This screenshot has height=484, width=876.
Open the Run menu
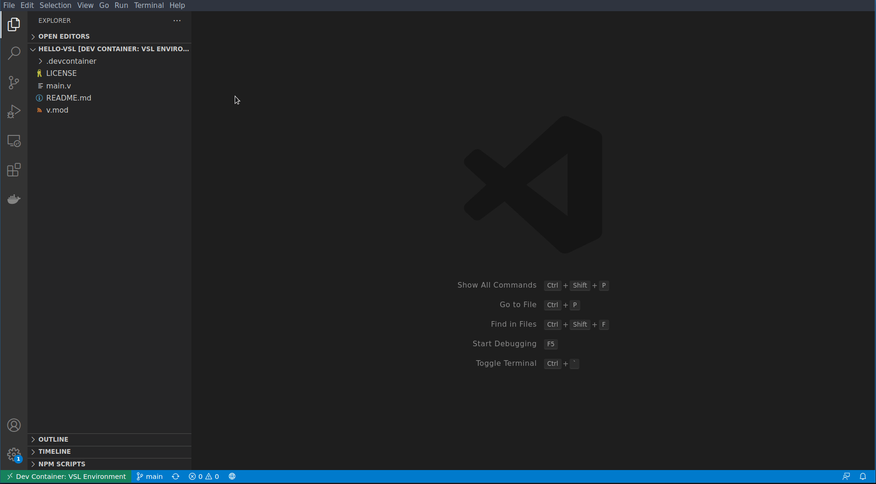121,5
